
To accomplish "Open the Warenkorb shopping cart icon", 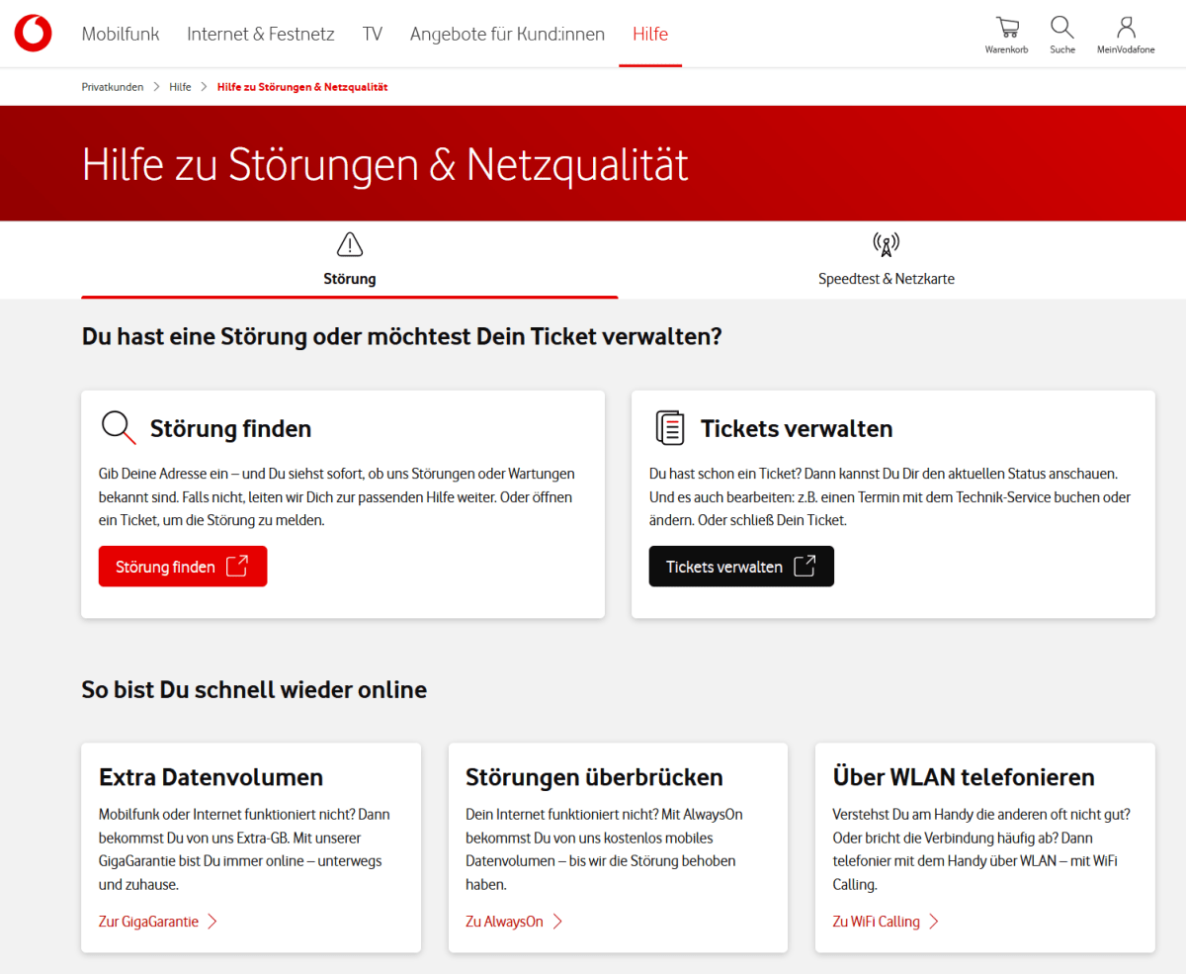I will [1006, 27].
